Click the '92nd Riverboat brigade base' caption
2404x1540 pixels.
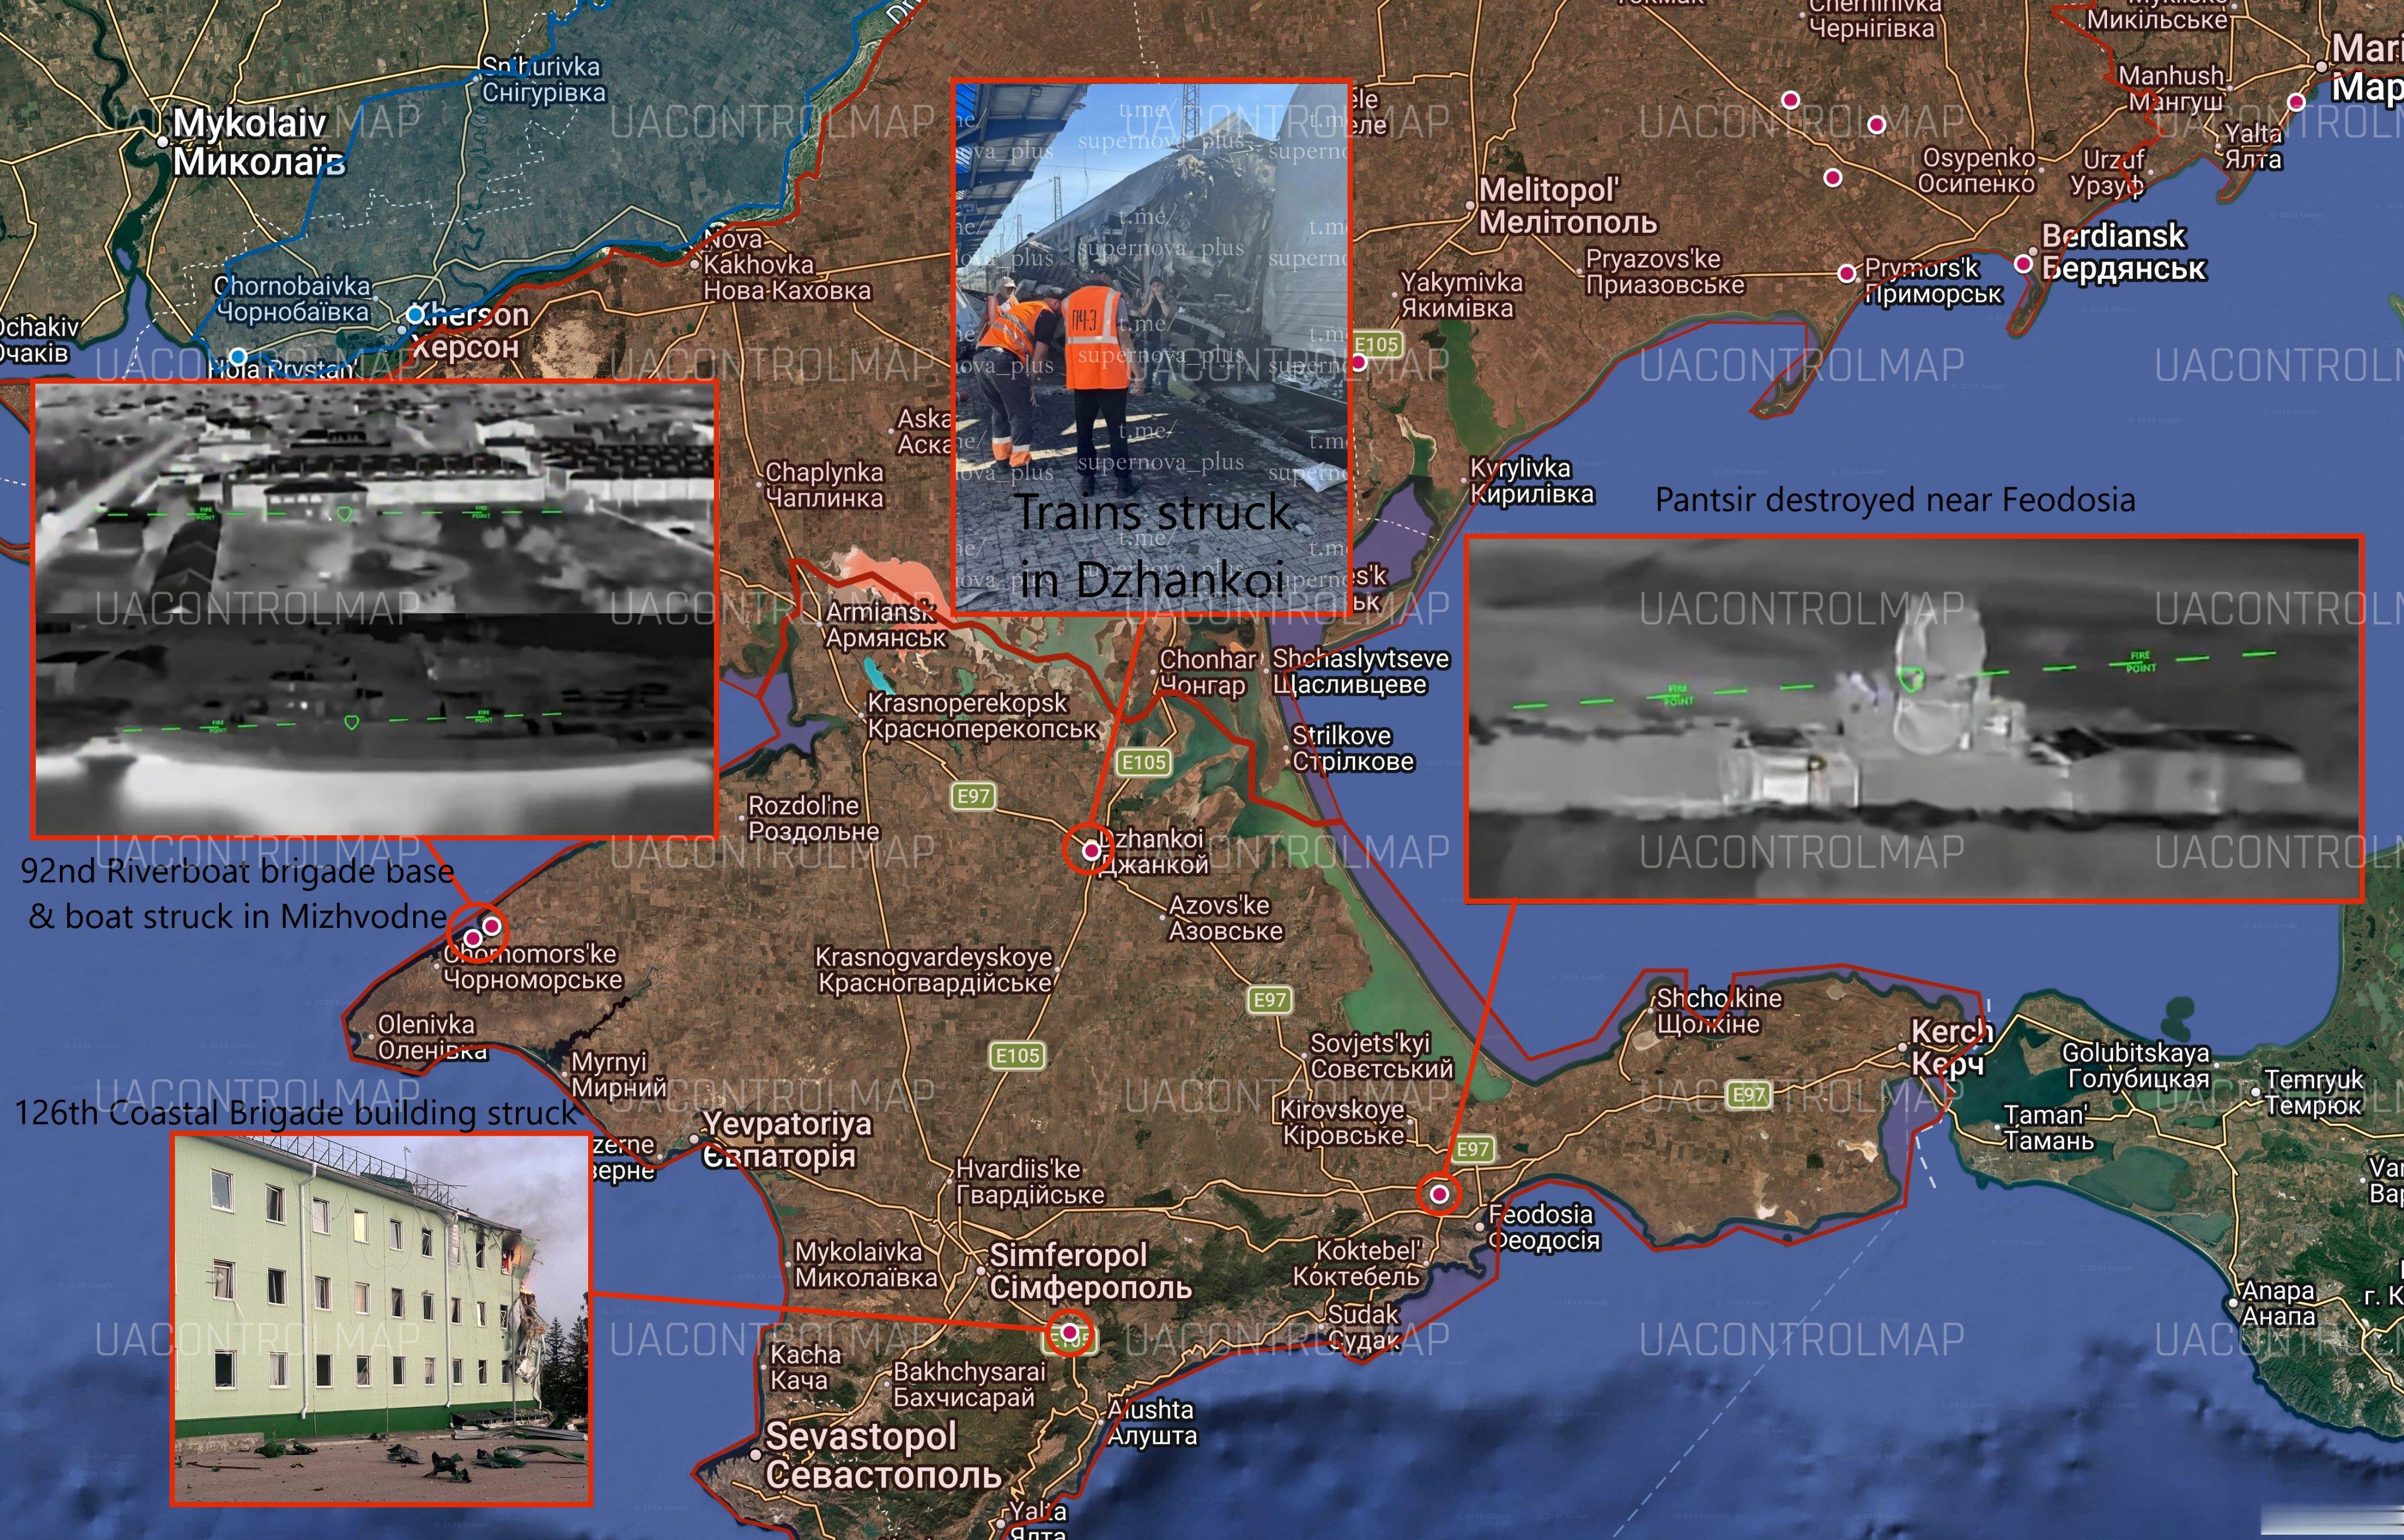[237, 871]
